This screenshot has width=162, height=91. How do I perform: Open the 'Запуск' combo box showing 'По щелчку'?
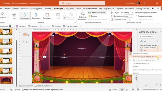click(127, 13)
